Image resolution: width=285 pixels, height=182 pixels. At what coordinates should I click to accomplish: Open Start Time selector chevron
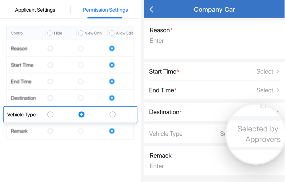[x=278, y=71]
